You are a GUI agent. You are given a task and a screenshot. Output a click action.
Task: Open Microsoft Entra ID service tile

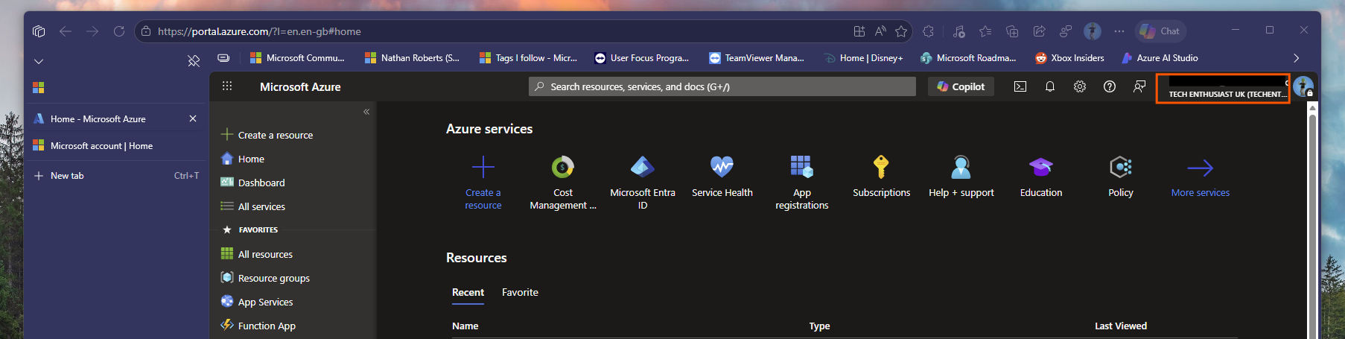643,183
